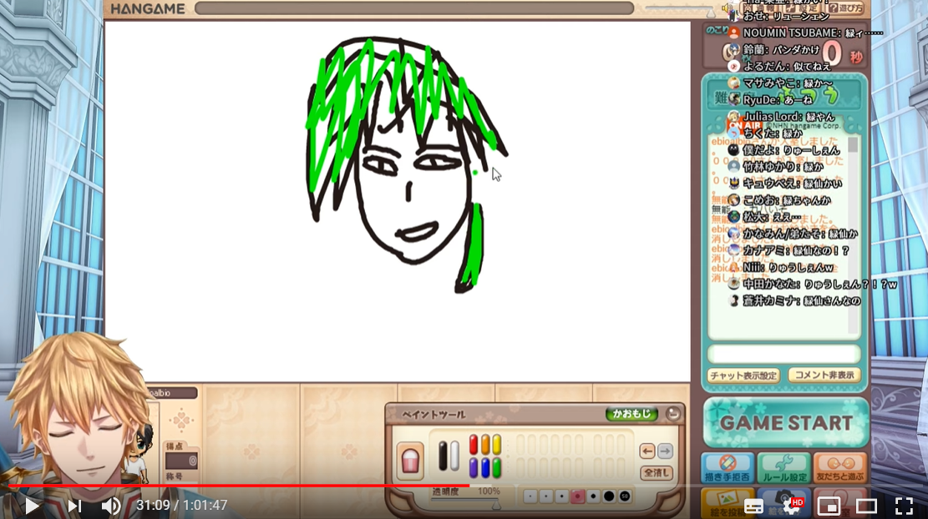Click the 全消し clear-all button
The width and height of the screenshot is (928, 519).
click(x=657, y=473)
